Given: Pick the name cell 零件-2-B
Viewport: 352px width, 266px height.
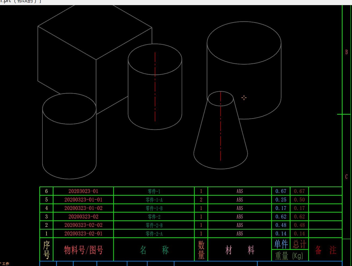Looking at the screenshot, I should click(x=154, y=225).
